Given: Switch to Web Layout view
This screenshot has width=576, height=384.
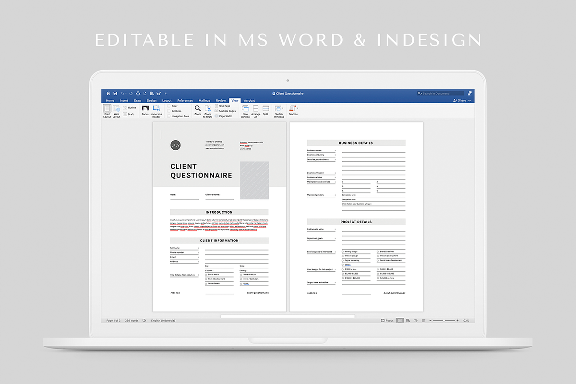Looking at the screenshot, I should coord(116,109).
